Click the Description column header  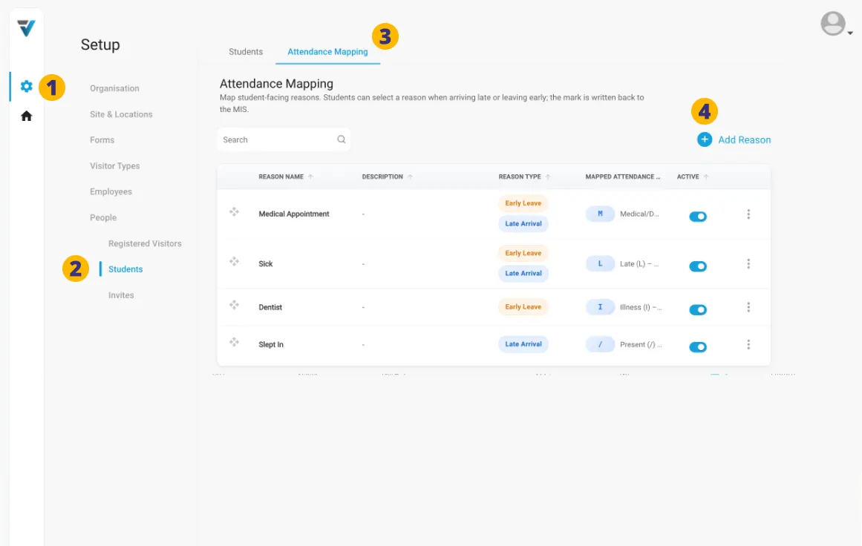click(382, 177)
